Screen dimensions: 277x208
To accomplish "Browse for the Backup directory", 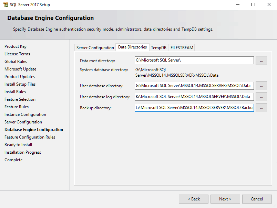I will tap(261, 108).
